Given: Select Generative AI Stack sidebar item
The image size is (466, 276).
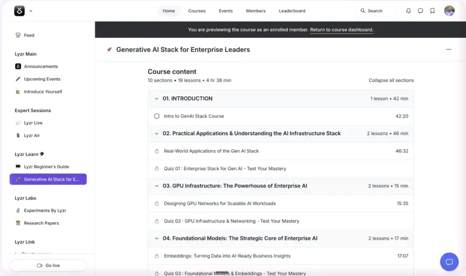Looking at the screenshot, I should pyautogui.click(x=48, y=179).
